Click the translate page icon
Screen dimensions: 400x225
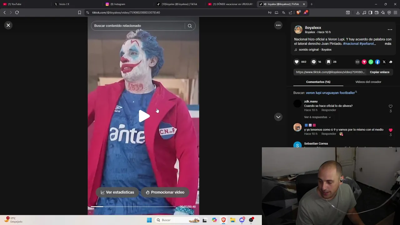click(x=283, y=12)
